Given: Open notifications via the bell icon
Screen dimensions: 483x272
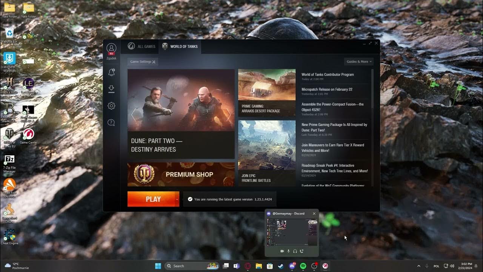Looking at the screenshot, I should 111,72.
